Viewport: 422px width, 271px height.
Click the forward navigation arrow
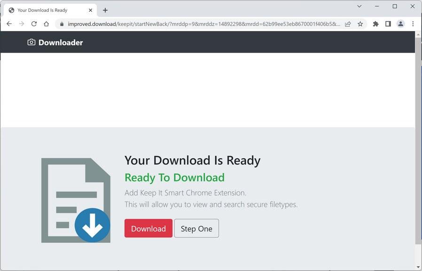click(x=21, y=23)
